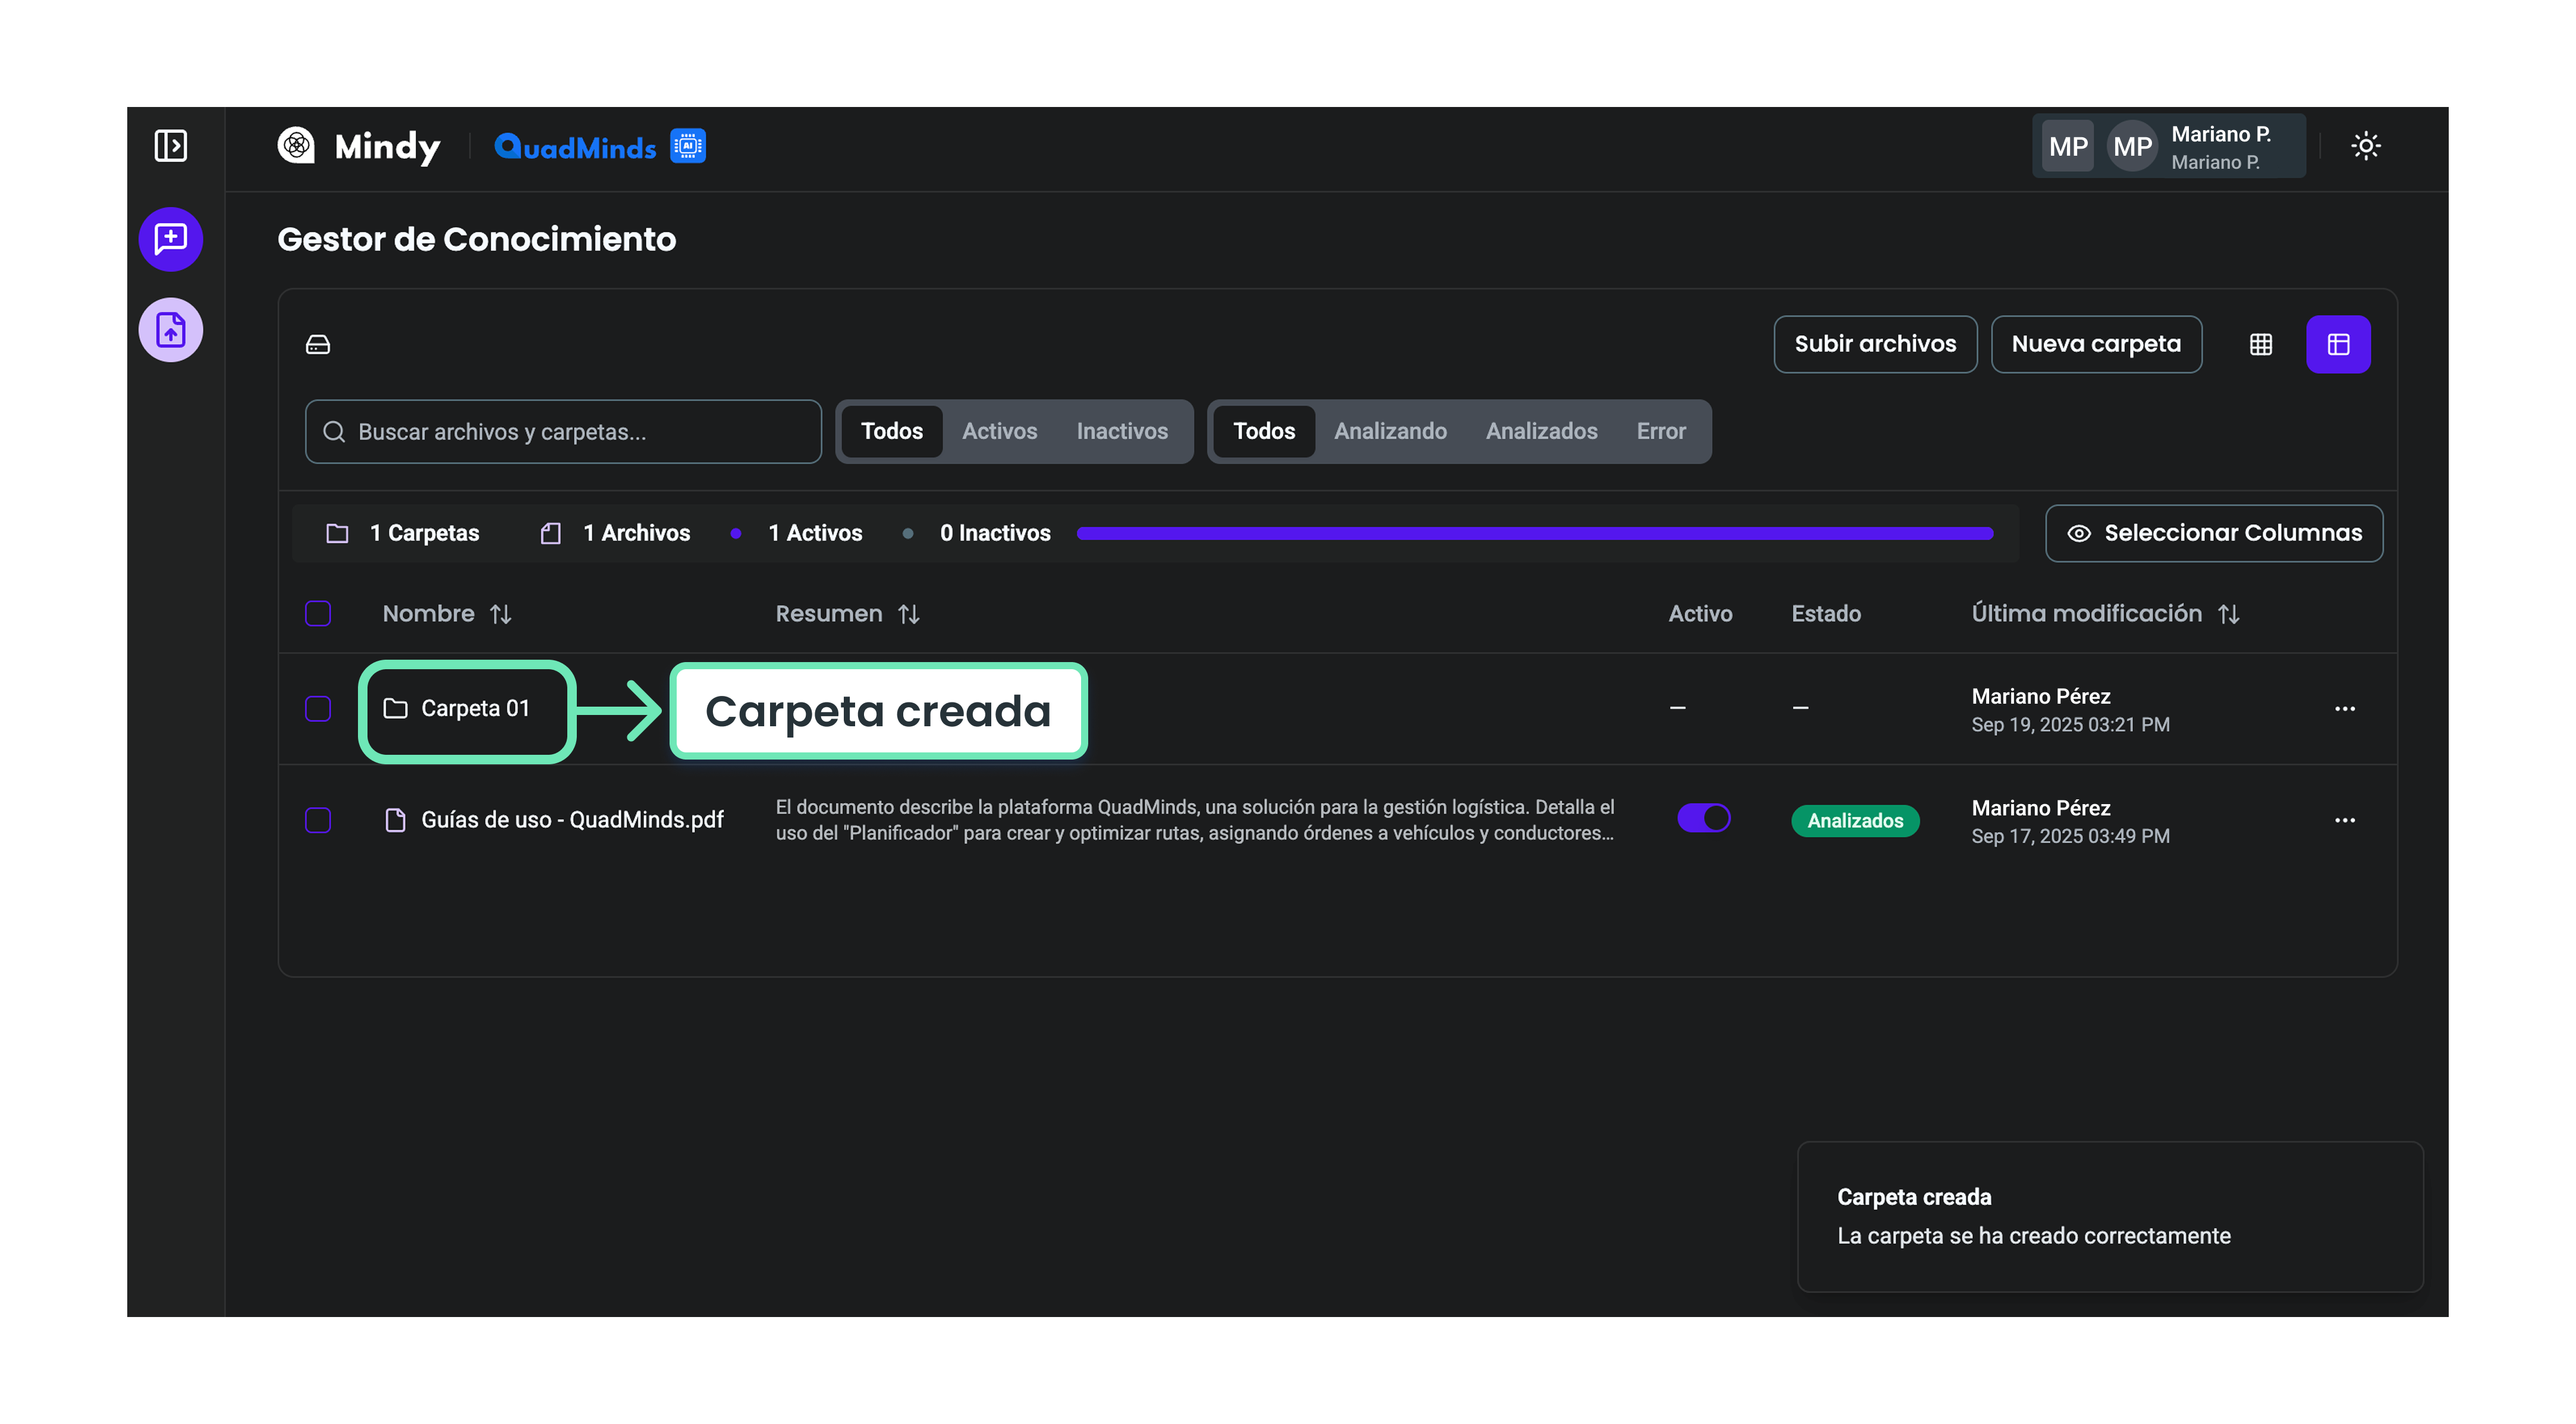Select the table view layout icon
Viewport: 2576px width, 1424px height.
(2338, 345)
